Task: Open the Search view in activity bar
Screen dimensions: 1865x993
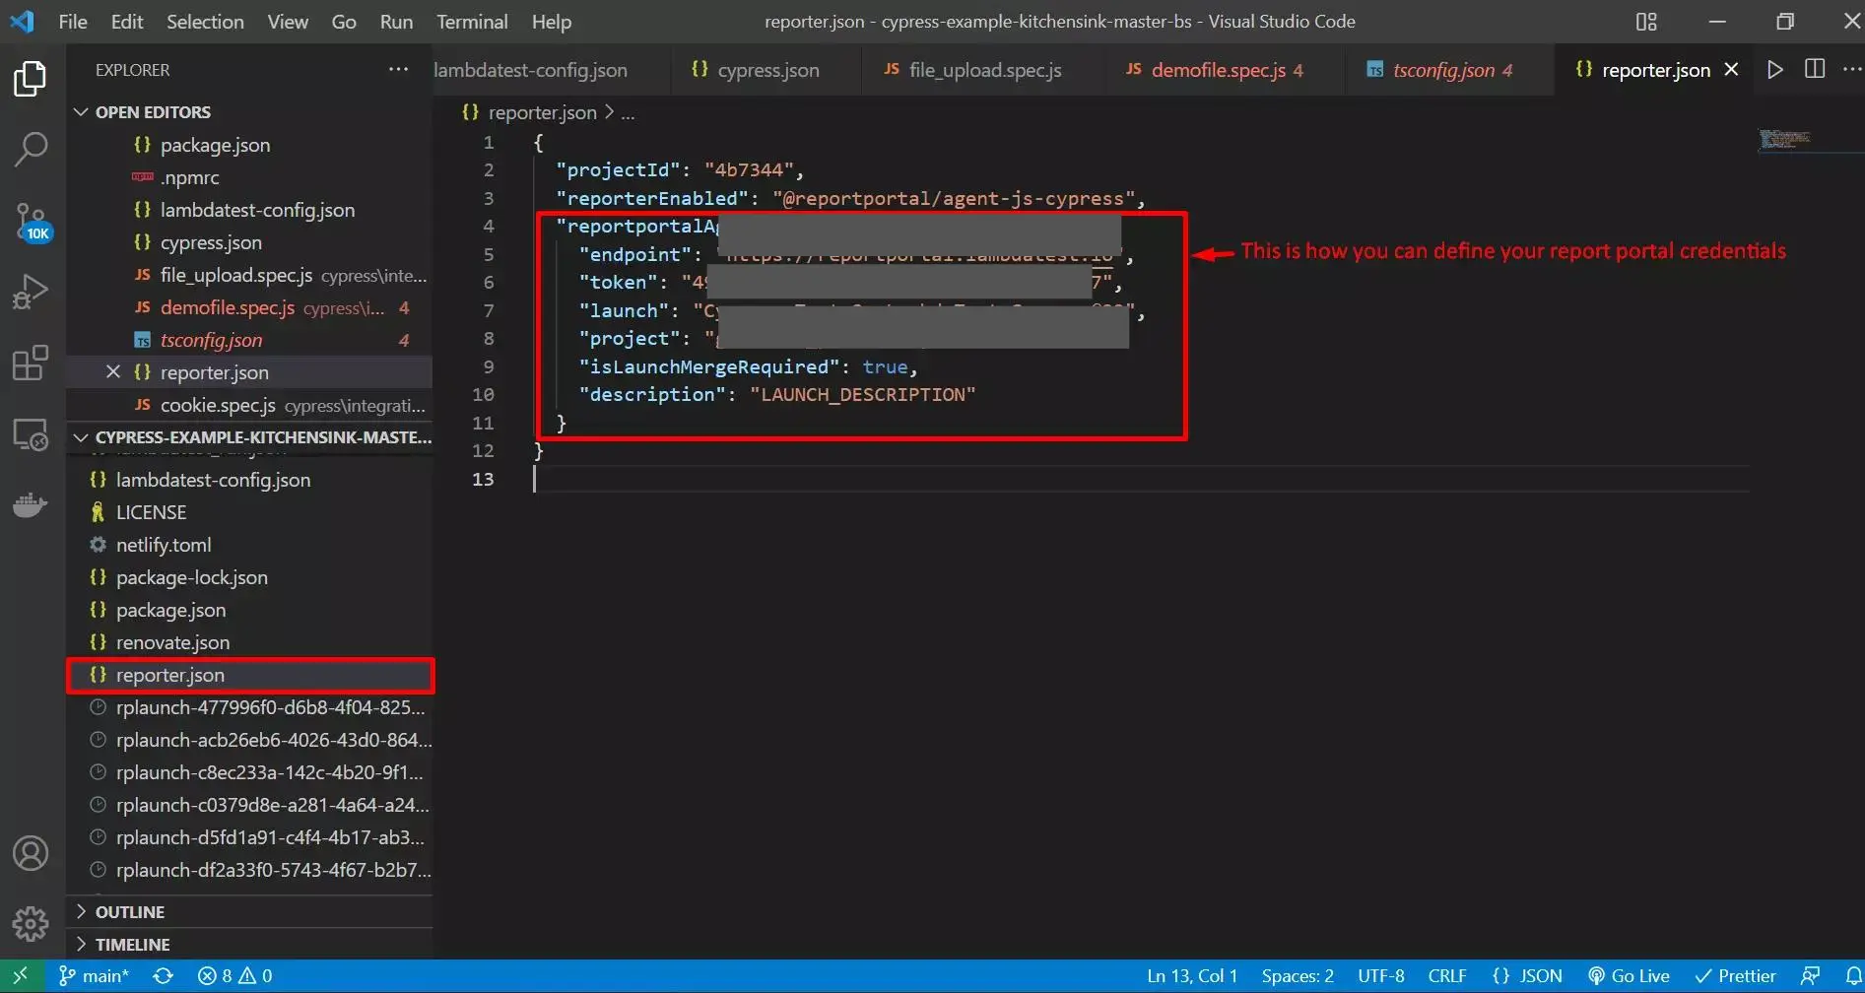Action: (31, 150)
